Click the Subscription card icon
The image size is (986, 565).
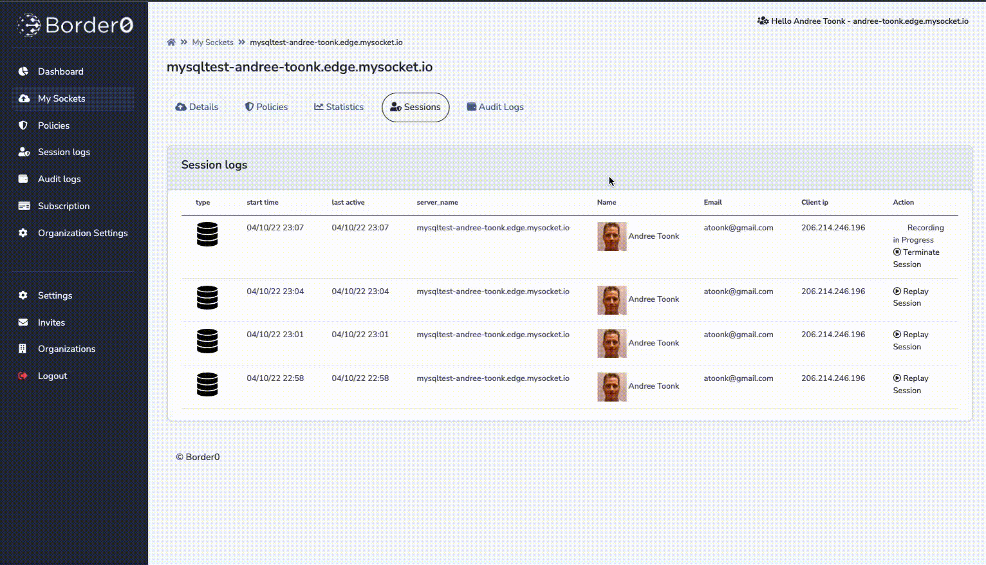point(24,206)
